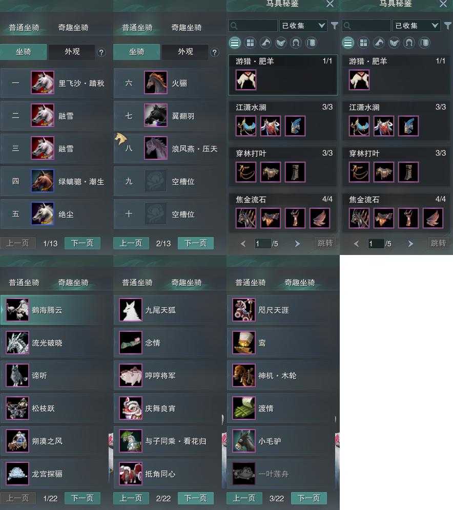
Task: Select the 流光破晓 dragon mount icon
Action: [17, 343]
